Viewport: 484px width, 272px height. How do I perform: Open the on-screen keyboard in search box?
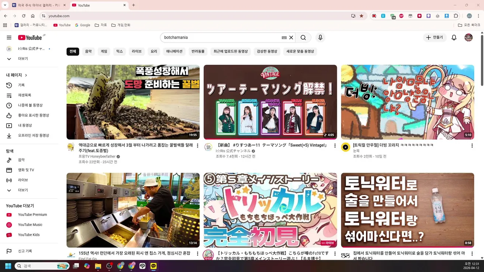(284, 37)
